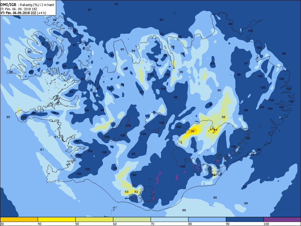Screen dimensions: 301x226
Task: Click the '60' tick label under color scale
Action: [115, 224]
